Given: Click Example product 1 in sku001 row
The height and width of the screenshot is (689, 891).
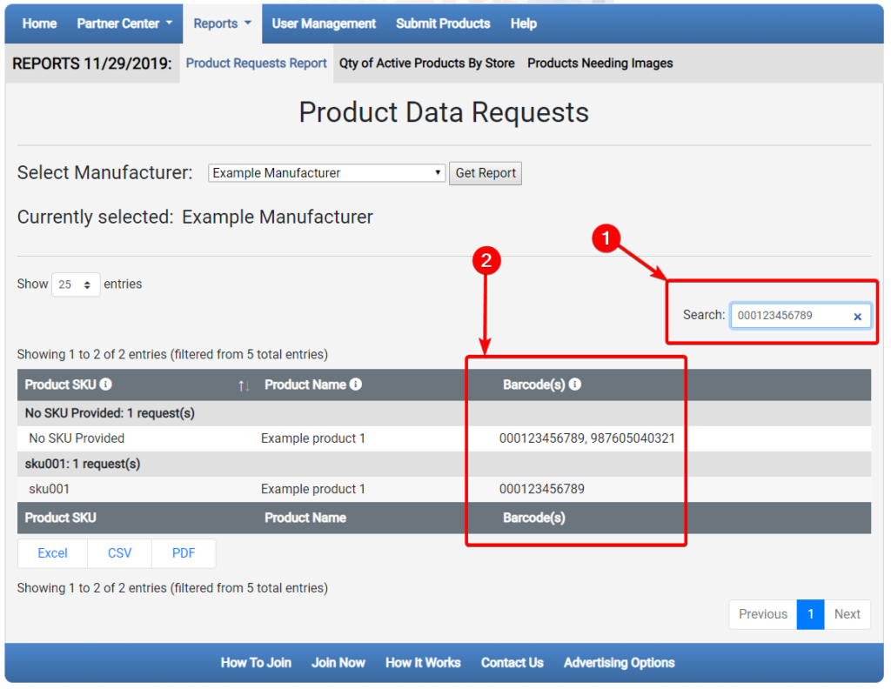Looking at the screenshot, I should 313,489.
